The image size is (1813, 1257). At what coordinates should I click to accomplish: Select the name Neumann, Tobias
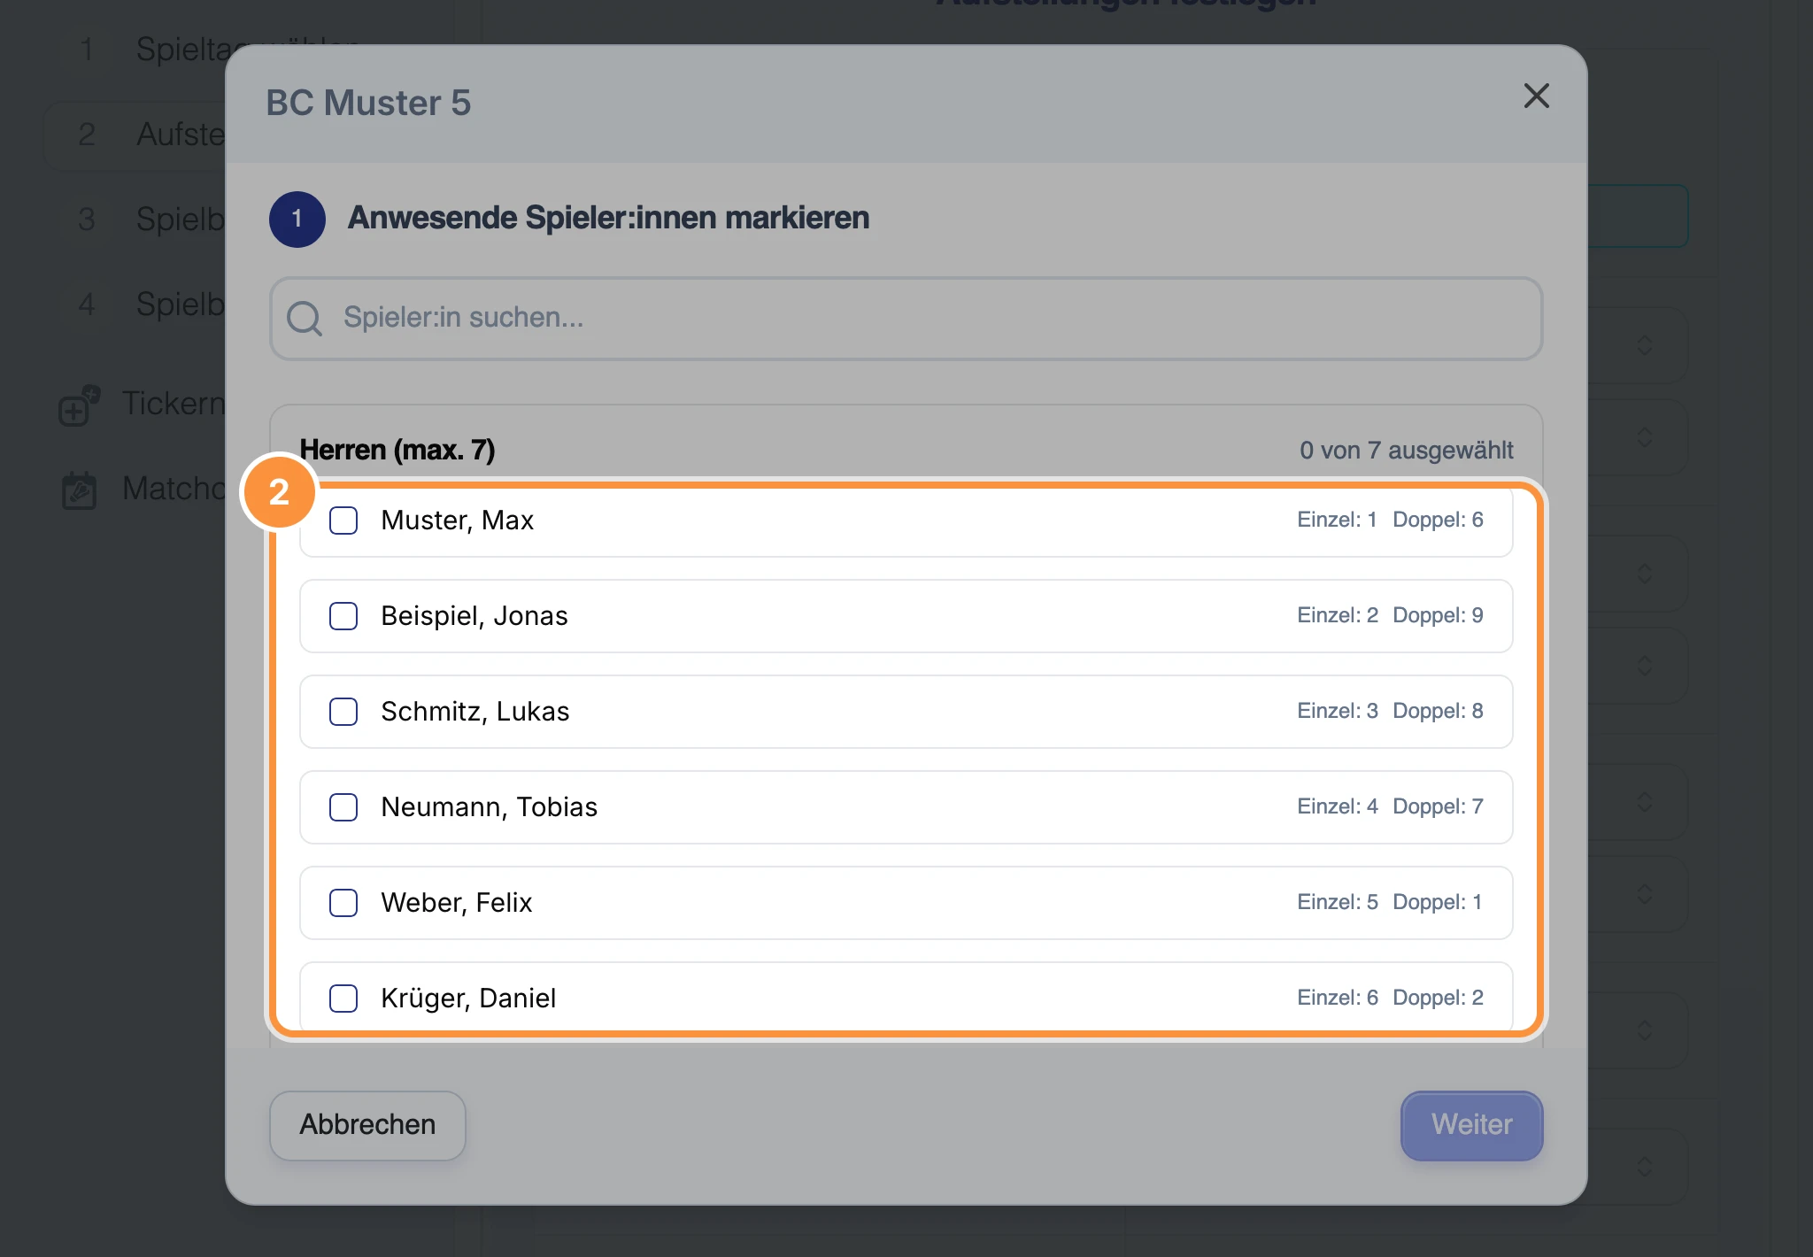point(490,807)
